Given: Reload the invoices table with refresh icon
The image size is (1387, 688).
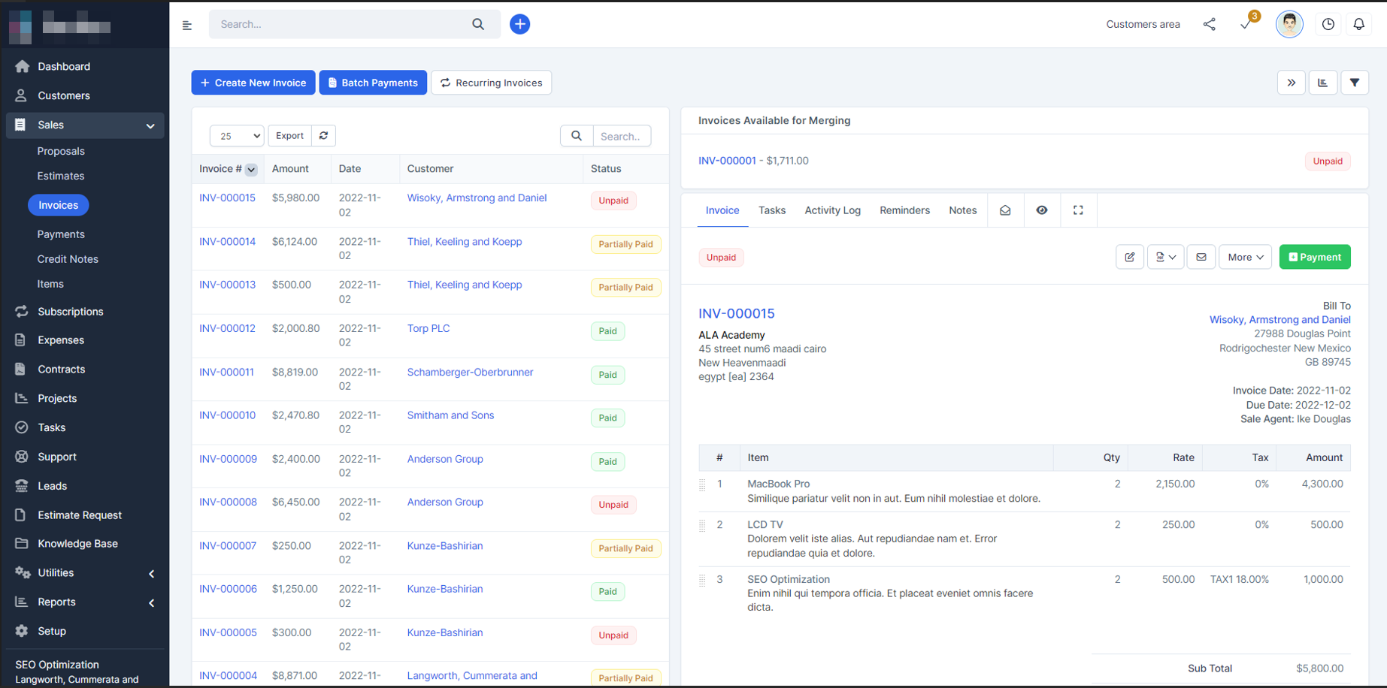Looking at the screenshot, I should coord(323,136).
